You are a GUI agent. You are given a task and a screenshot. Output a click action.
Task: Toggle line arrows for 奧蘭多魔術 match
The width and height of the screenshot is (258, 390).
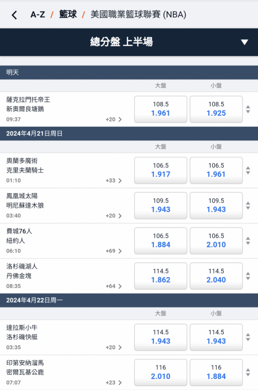(248, 170)
